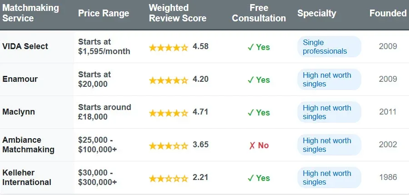Click the Founded column header
Viewport: 409px width, 195px height.
click(x=388, y=13)
